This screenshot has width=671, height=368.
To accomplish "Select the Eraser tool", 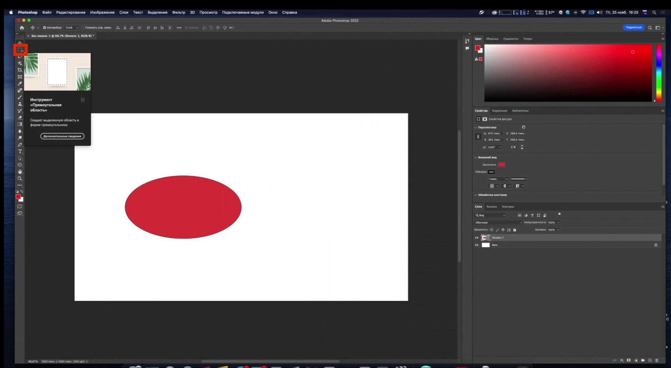I will (20, 117).
